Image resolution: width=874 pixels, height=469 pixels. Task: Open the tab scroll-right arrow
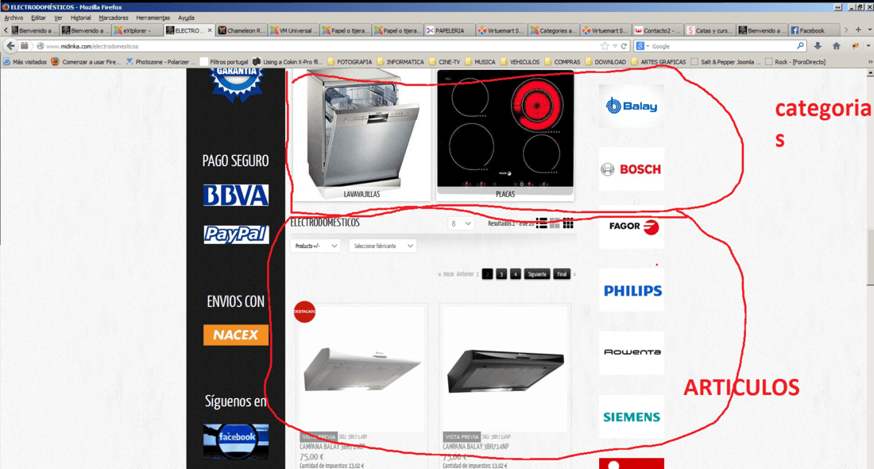[x=845, y=30]
